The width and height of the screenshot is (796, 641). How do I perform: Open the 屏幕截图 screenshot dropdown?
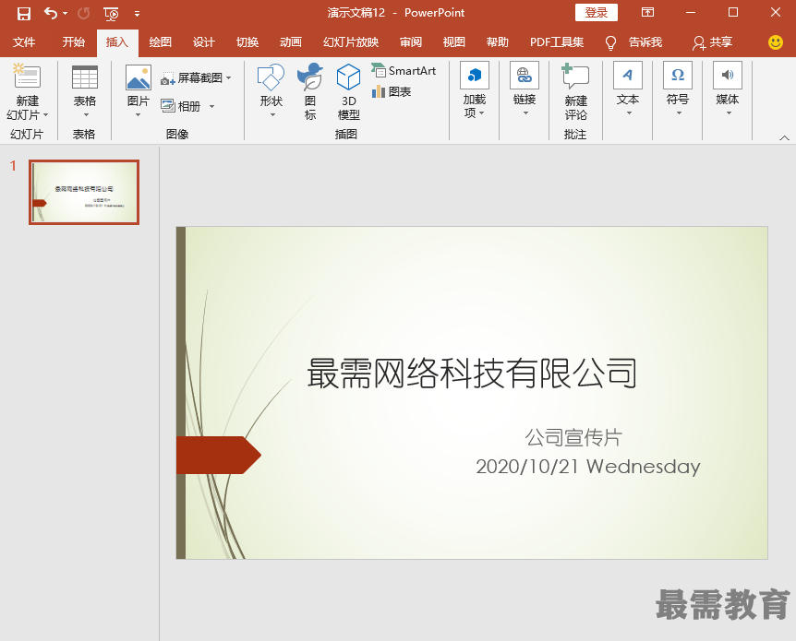point(196,78)
